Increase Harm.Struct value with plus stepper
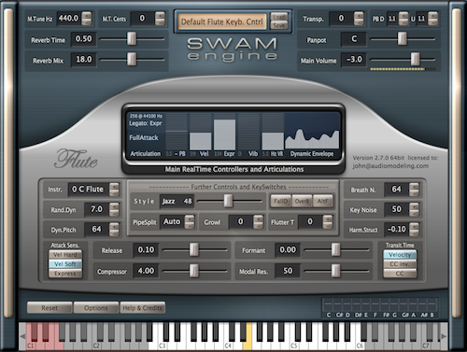This screenshot has width=467, height=352. (x=414, y=226)
